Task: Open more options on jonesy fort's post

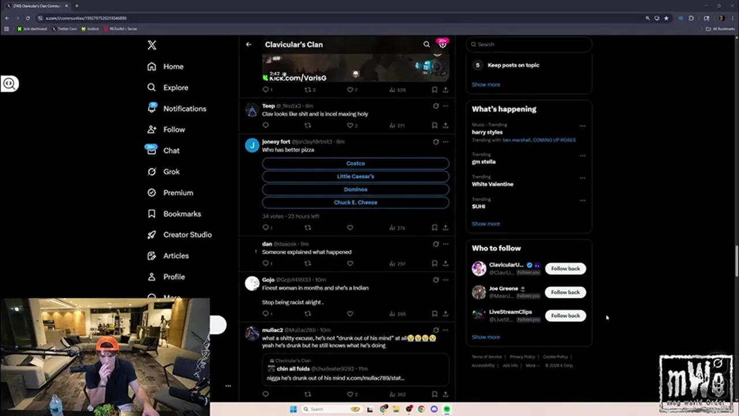Action: pyautogui.click(x=446, y=142)
